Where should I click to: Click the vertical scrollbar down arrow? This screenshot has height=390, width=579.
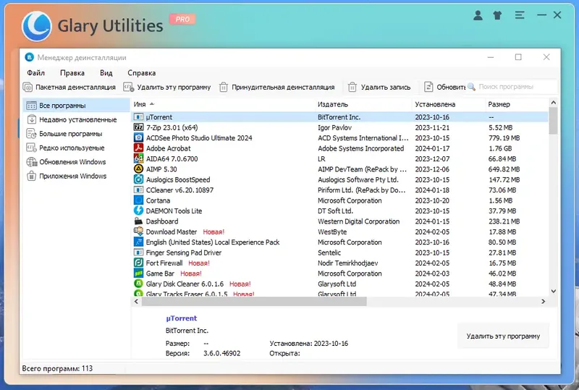tap(553, 291)
